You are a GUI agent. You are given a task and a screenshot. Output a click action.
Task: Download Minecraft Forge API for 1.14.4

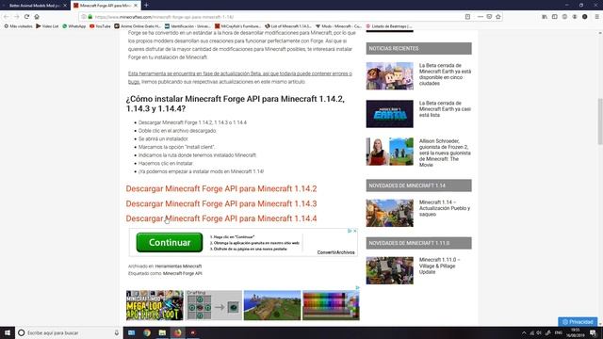221,218
